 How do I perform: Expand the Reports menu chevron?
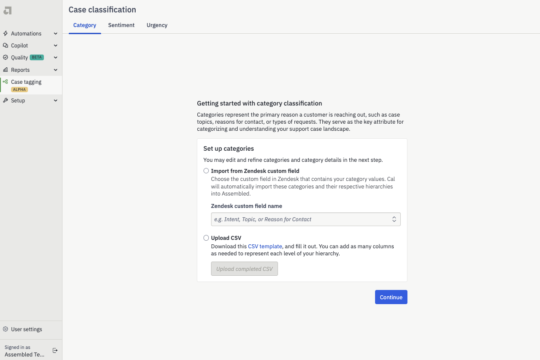(55, 70)
